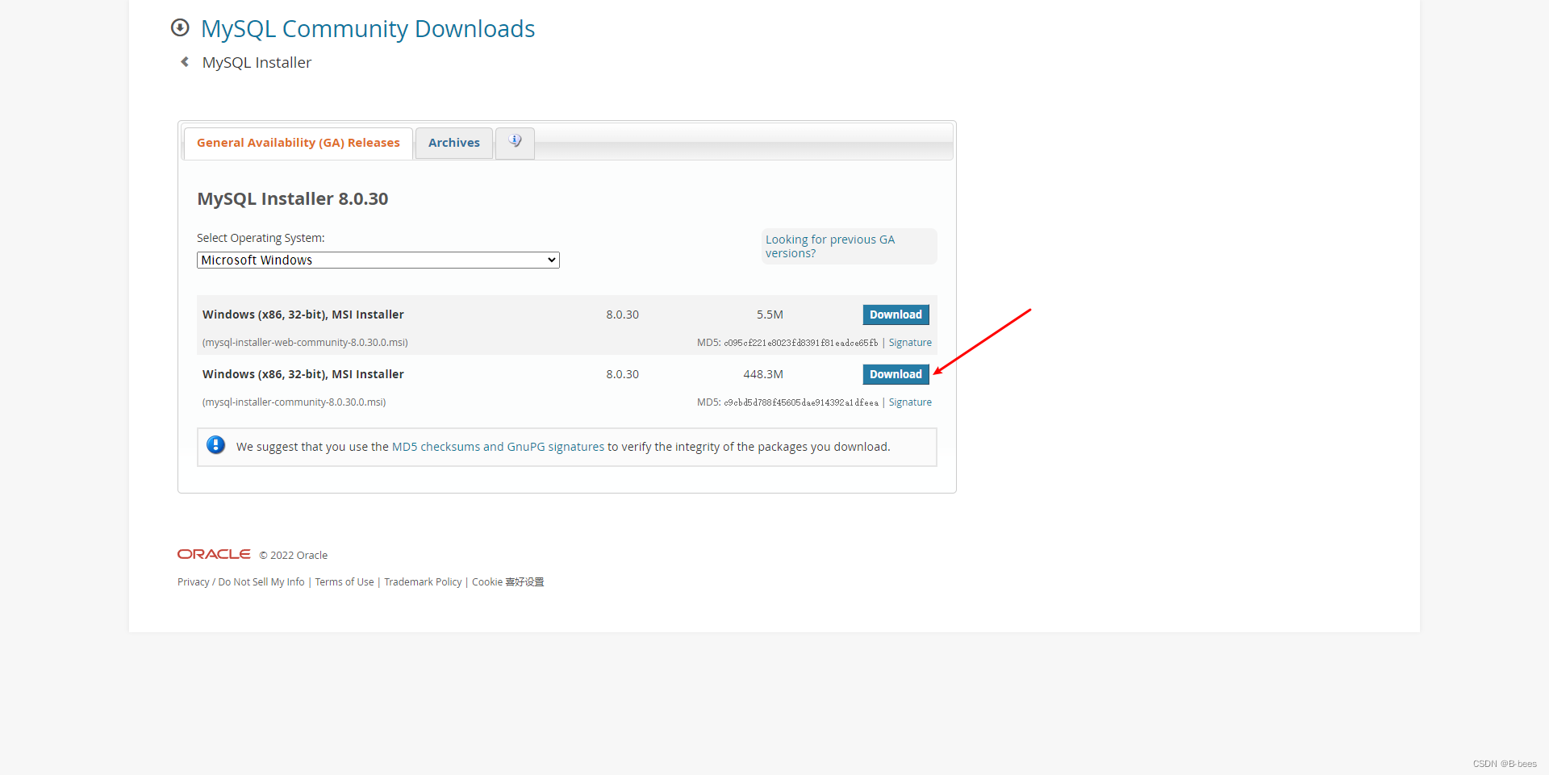Open Signature link for 448.3M installer
The width and height of the screenshot is (1549, 775).
(910, 402)
